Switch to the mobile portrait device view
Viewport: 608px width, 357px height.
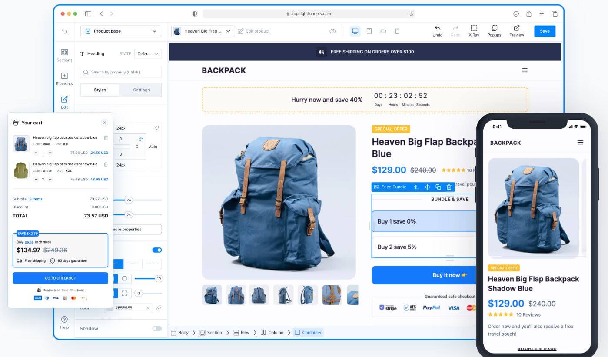tap(397, 31)
